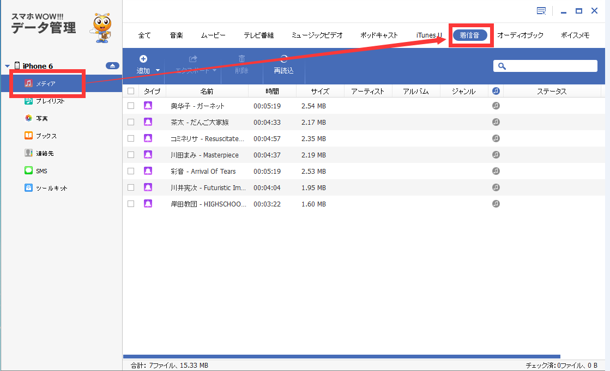610x371 pixels.
Task: Check the box for 岸田教団 - HIGHSCHOO...
Action: click(x=131, y=204)
